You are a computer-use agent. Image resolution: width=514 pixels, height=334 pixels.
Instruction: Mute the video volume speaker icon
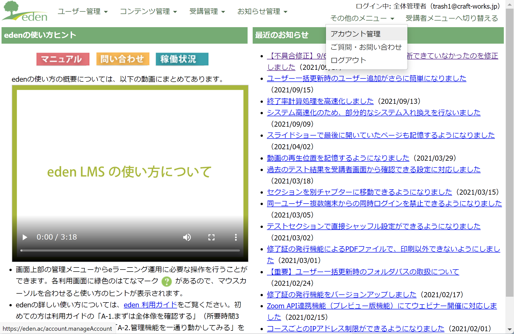coord(187,237)
